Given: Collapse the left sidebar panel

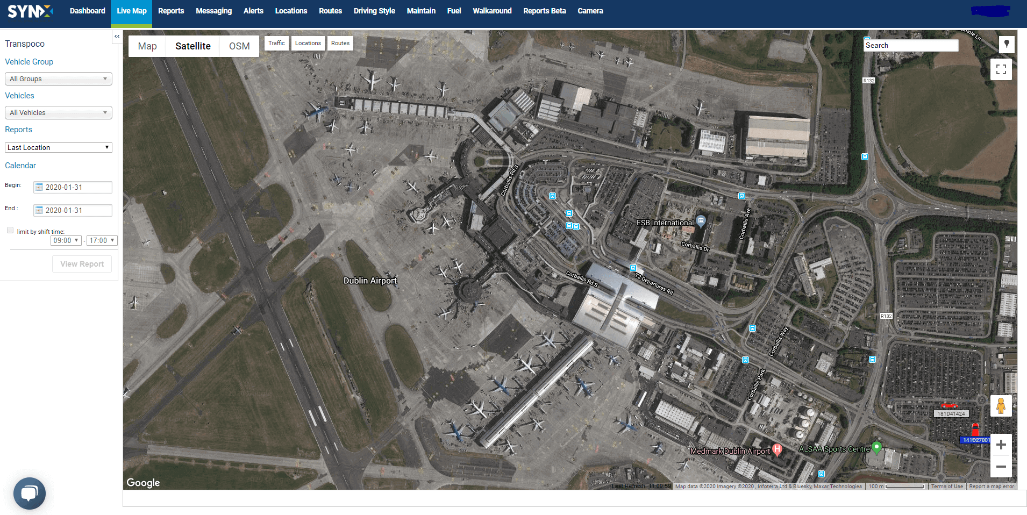Looking at the screenshot, I should [117, 36].
